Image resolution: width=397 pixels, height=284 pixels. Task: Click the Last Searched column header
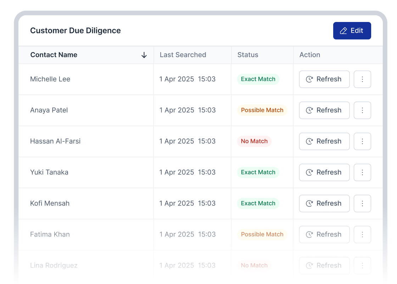pos(183,55)
